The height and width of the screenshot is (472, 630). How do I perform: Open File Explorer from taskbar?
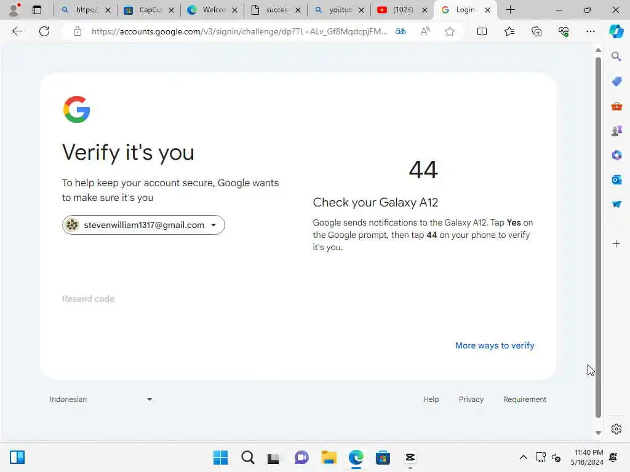click(x=329, y=457)
